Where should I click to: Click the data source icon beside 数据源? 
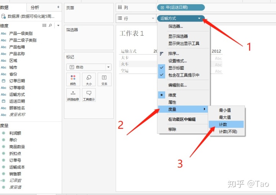pyautogui.click(x=3, y=16)
